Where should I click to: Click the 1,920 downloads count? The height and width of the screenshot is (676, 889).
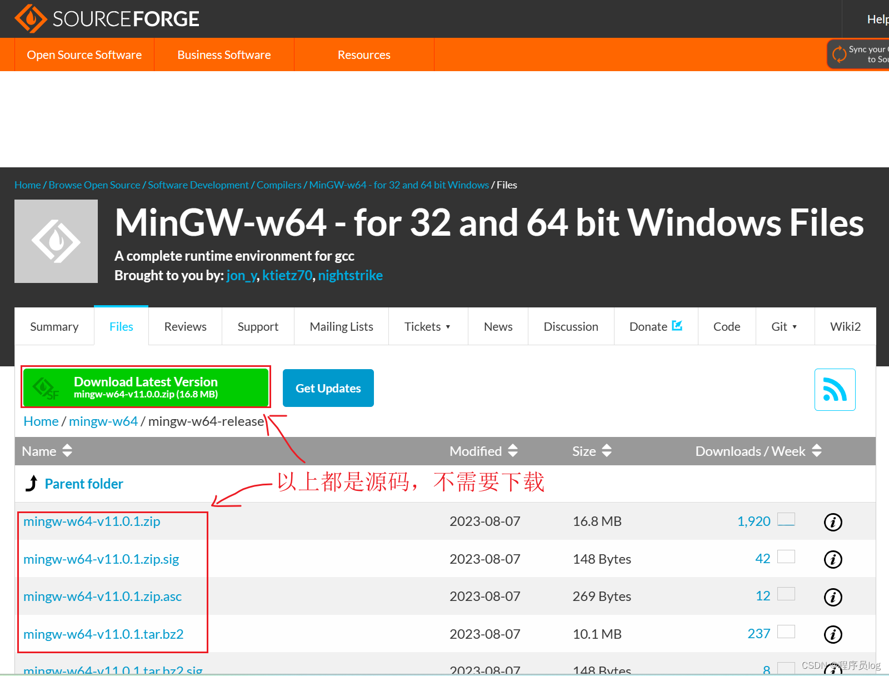click(x=753, y=521)
